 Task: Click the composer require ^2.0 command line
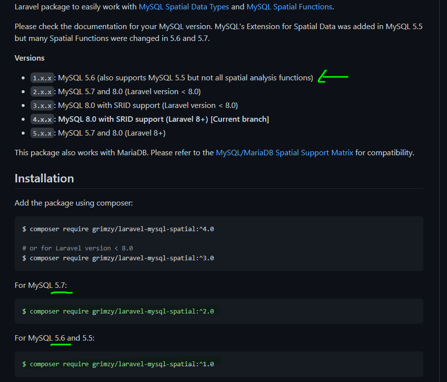[118, 311]
